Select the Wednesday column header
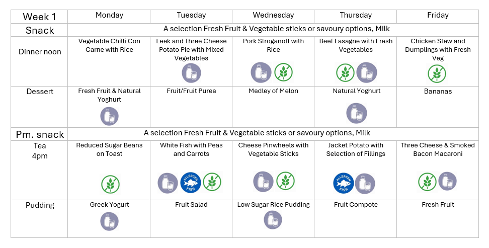489x248 pixels. 273,16
